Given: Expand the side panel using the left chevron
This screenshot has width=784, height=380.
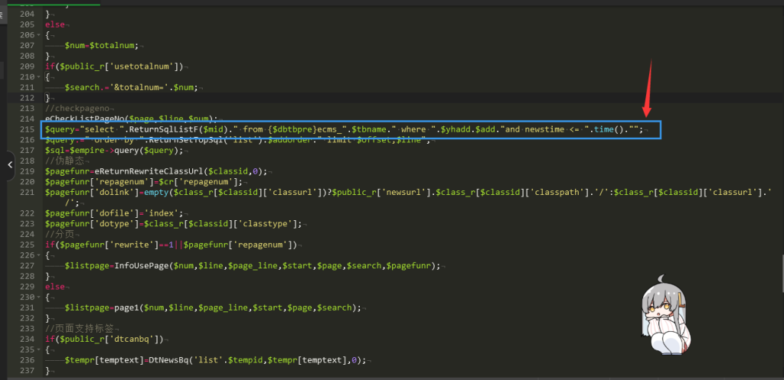Looking at the screenshot, I should pyautogui.click(x=10, y=164).
